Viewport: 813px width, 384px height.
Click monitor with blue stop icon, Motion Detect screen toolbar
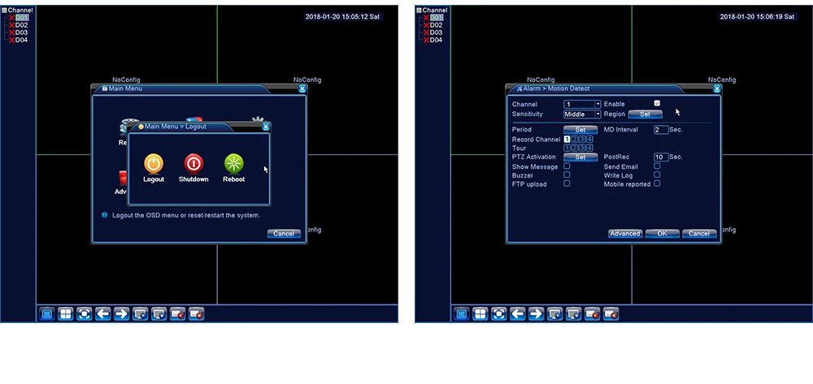coord(574,313)
